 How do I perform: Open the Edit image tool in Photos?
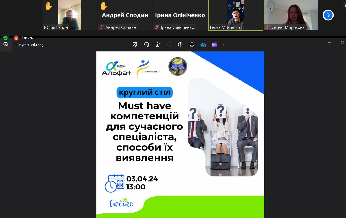point(135,45)
